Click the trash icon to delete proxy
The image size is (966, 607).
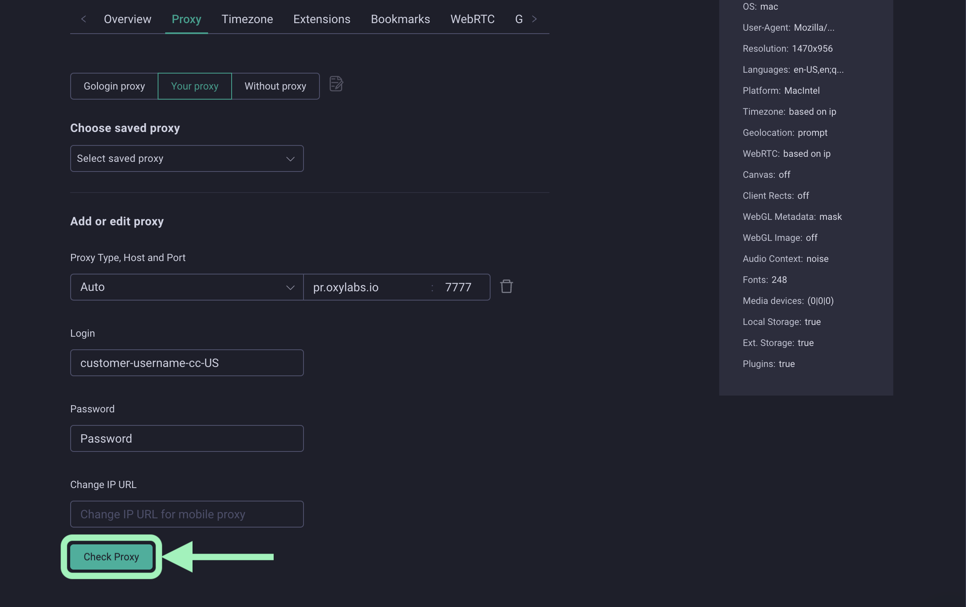click(x=506, y=287)
